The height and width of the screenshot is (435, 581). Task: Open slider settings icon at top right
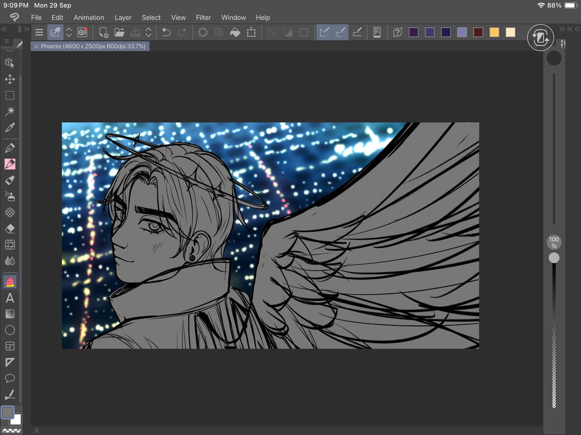563,44
